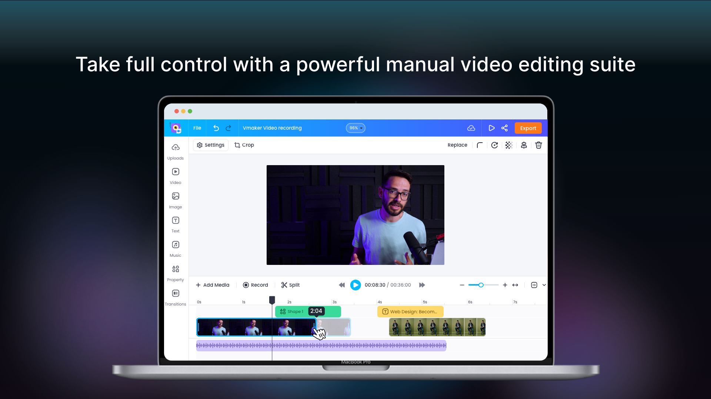
Task: Add Text from the sidebar
Action: (175, 225)
